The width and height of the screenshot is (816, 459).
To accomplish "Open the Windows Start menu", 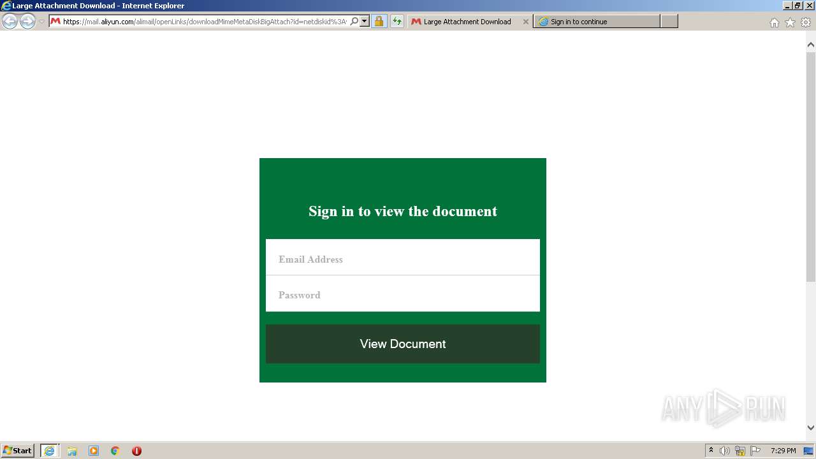I will (18, 451).
